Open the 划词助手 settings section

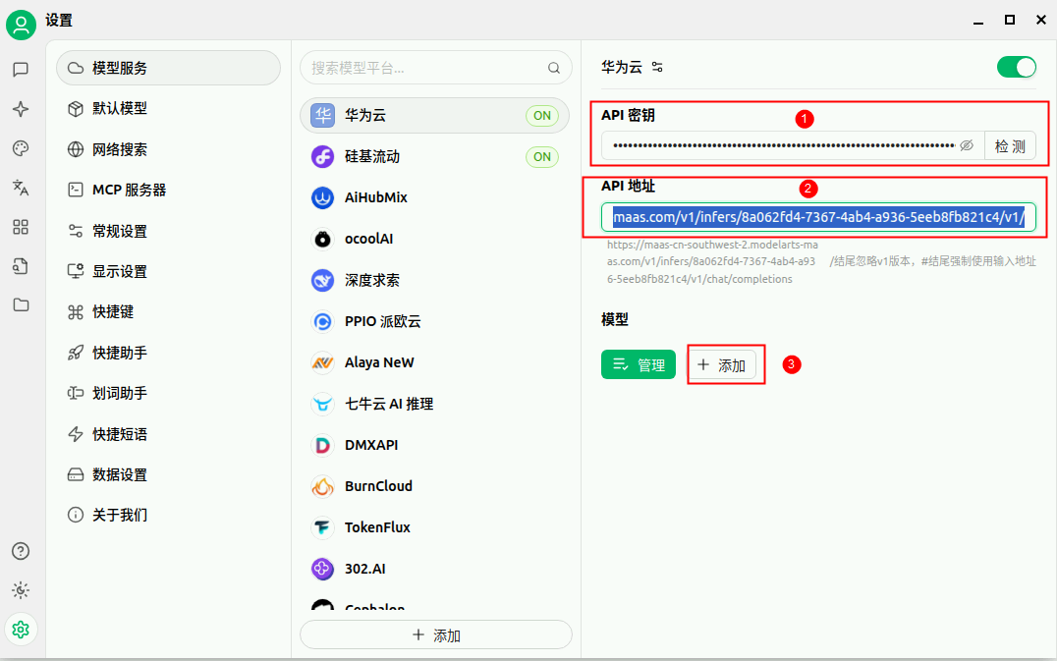(x=169, y=394)
